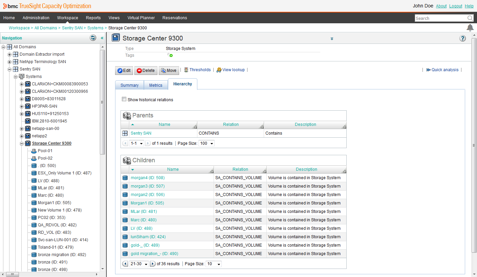Open gold migration_- (ID: 490) link

click(154, 254)
